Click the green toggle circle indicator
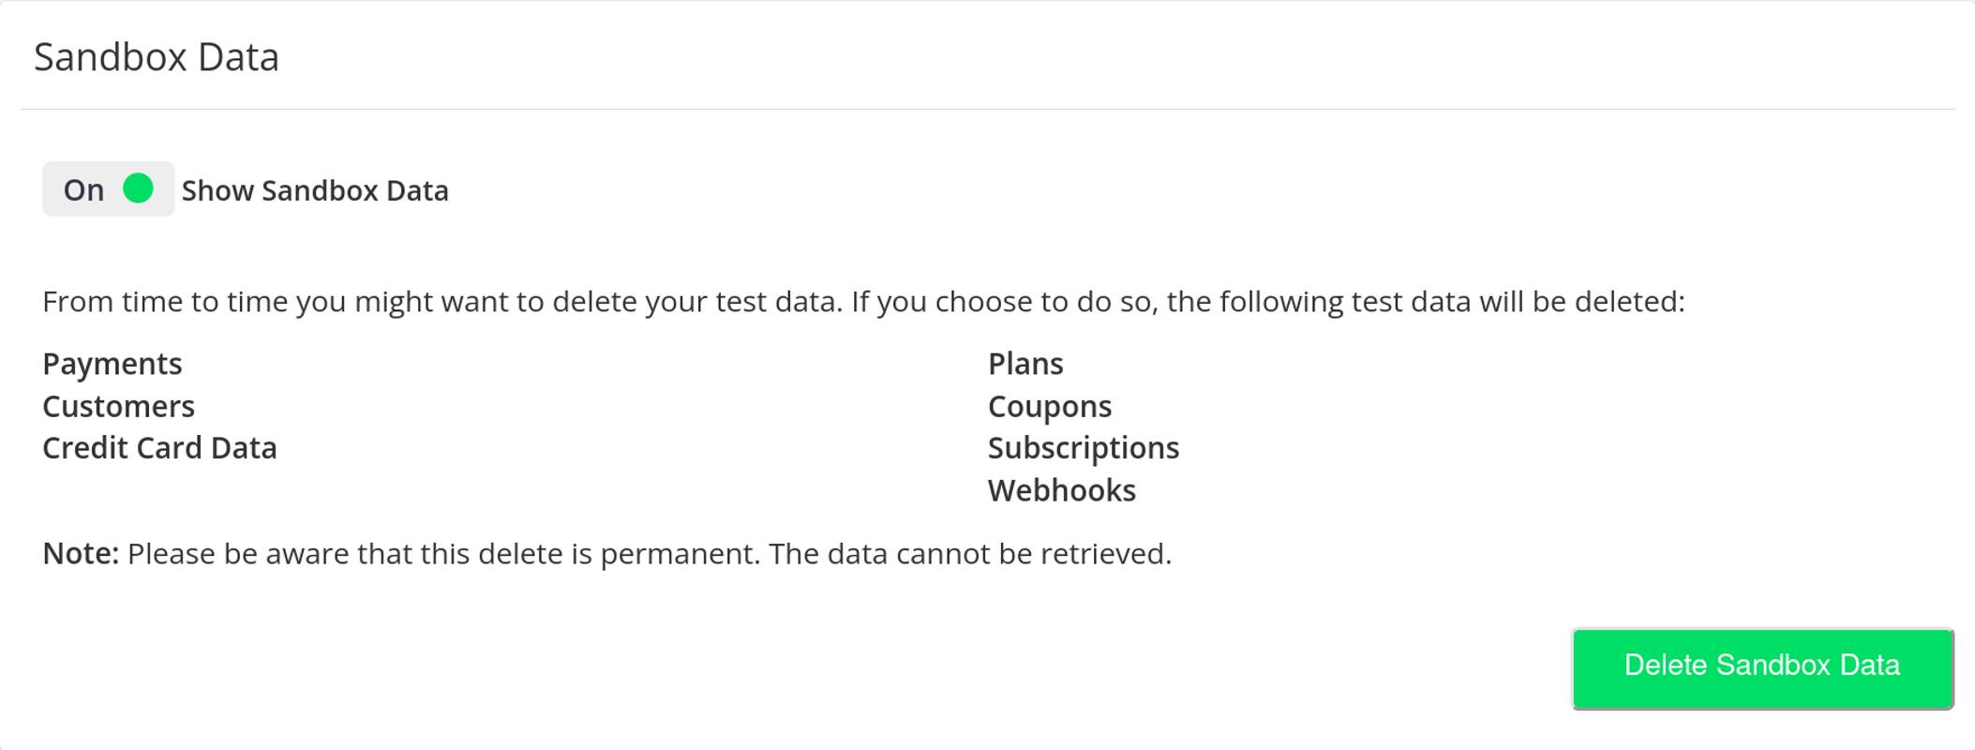The image size is (1975, 750). coord(139,190)
